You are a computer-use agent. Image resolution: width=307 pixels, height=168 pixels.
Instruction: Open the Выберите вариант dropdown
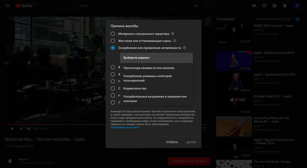pos(156,58)
